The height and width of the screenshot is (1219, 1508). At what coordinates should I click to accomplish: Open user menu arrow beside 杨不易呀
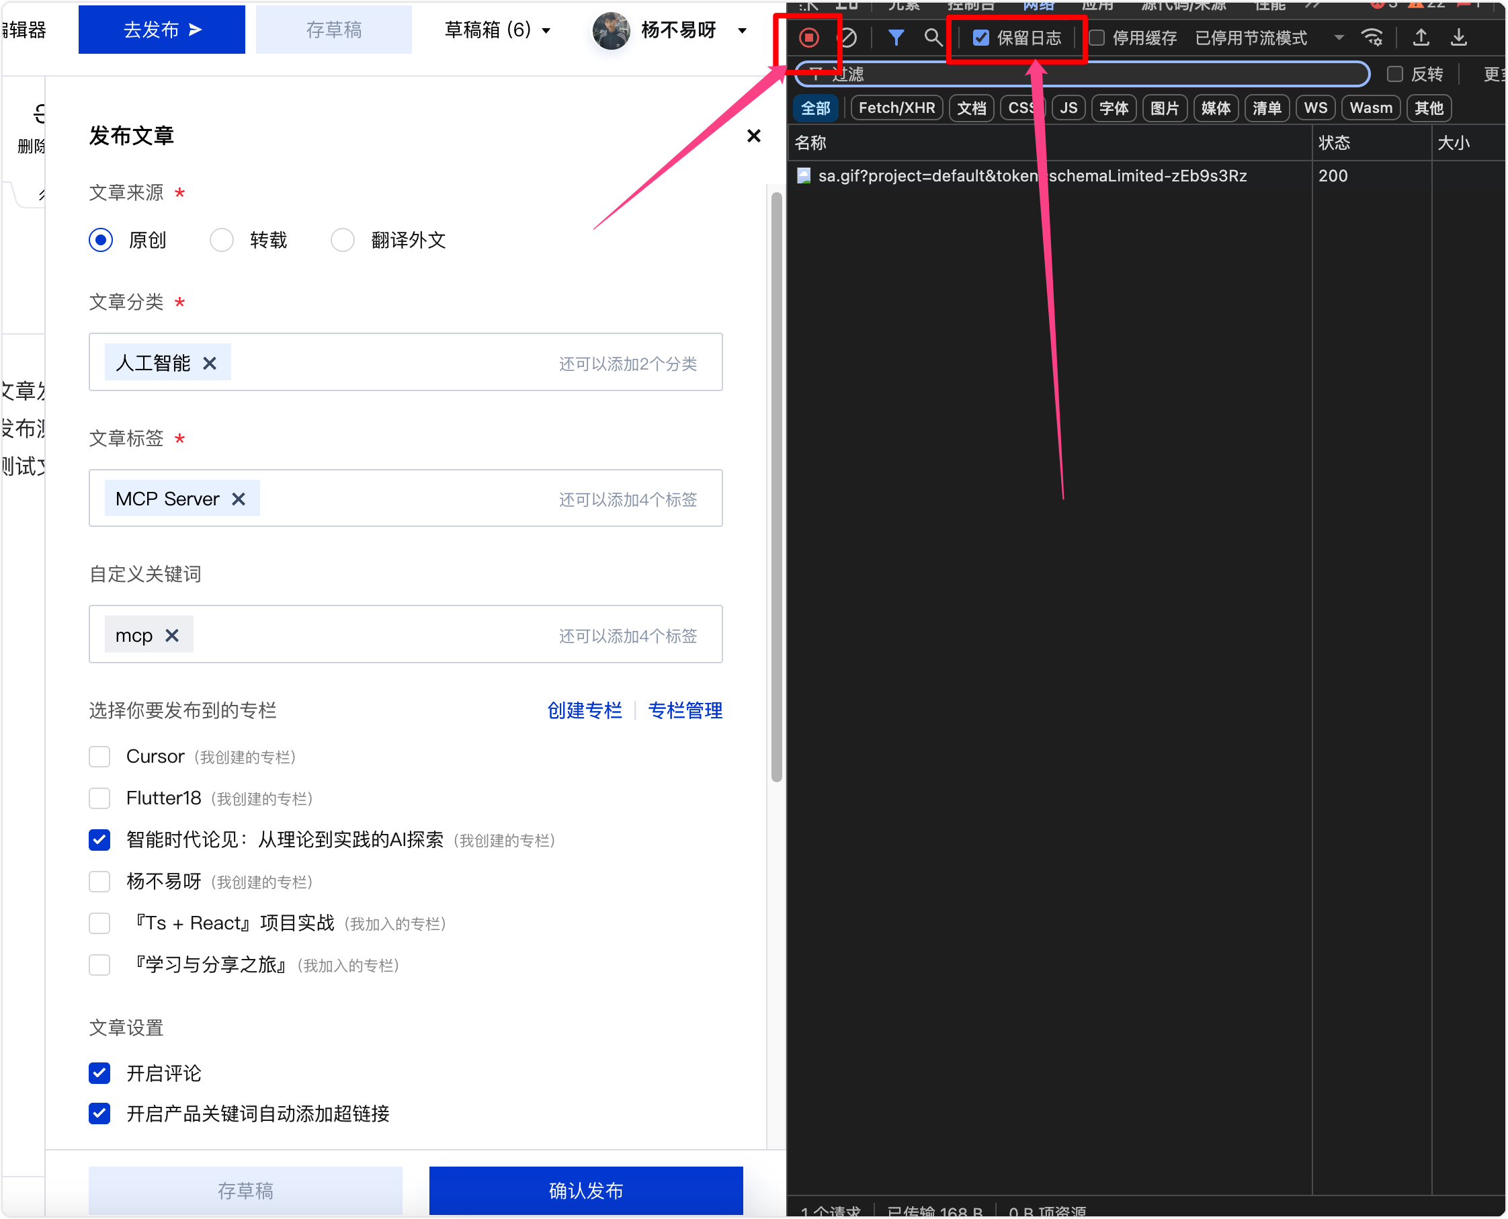point(742,30)
